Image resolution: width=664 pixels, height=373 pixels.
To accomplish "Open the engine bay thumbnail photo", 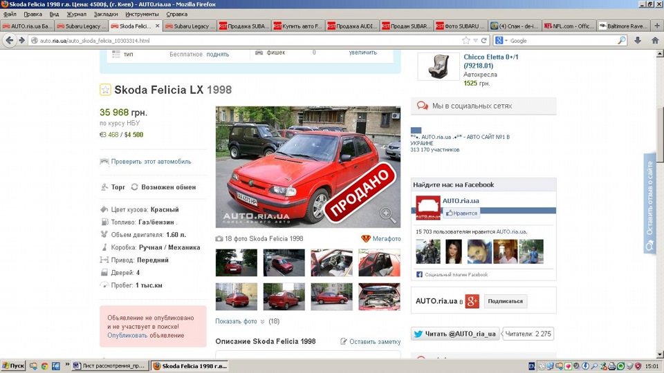I will pos(379,297).
